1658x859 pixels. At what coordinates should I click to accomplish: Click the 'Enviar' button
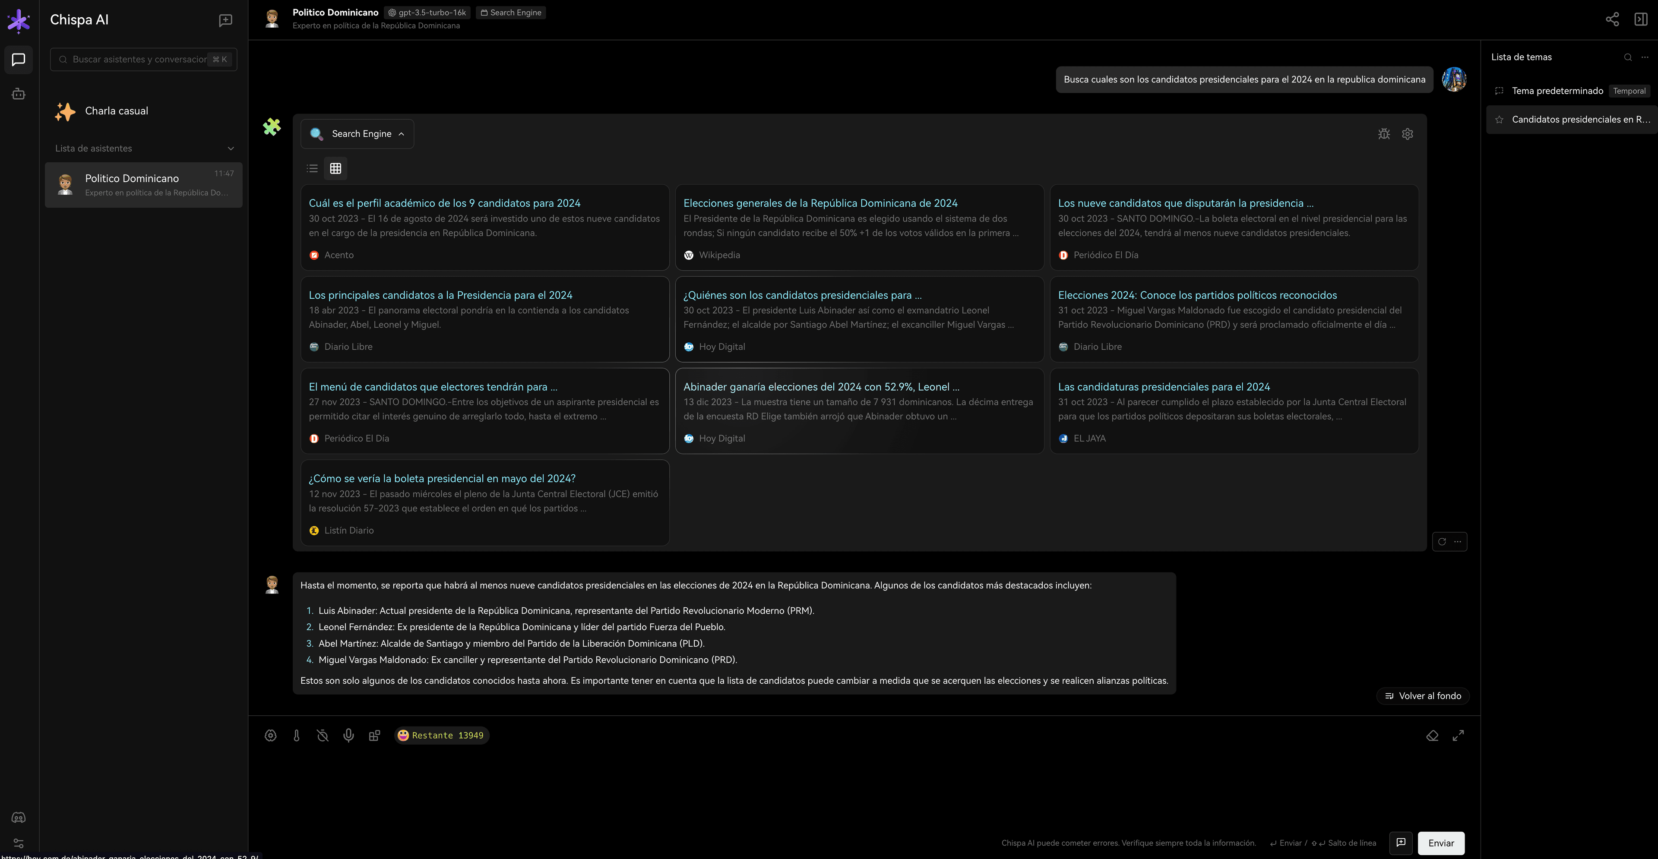click(x=1440, y=843)
